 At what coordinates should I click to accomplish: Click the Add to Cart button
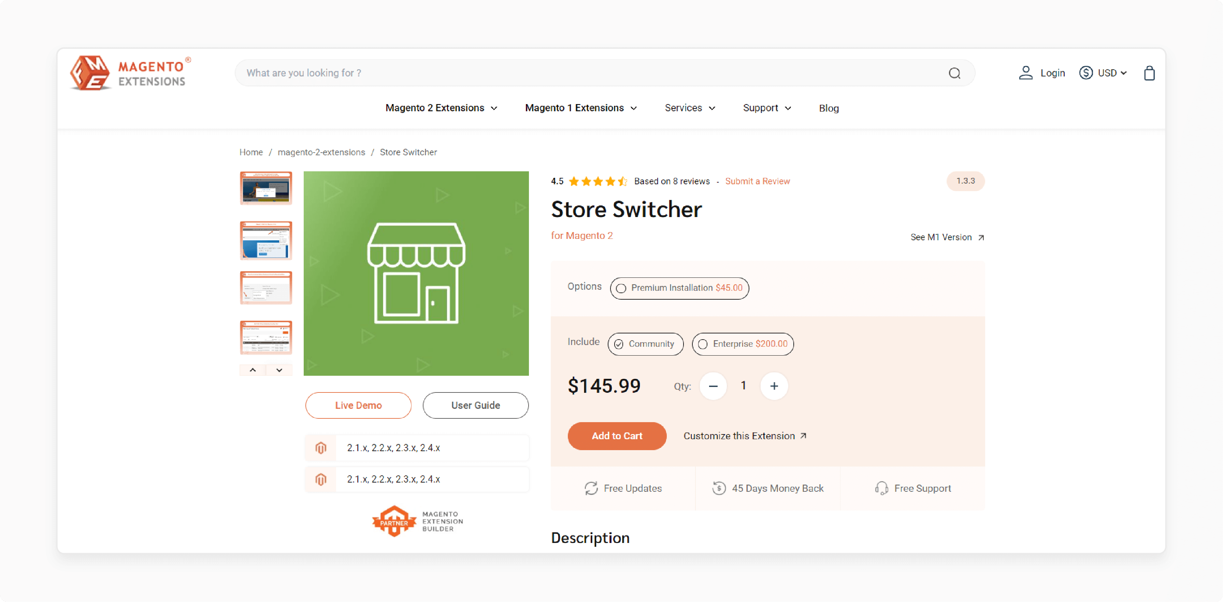(617, 436)
